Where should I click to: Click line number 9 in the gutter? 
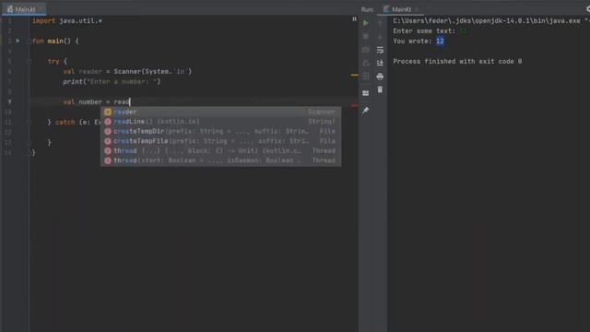(9, 102)
